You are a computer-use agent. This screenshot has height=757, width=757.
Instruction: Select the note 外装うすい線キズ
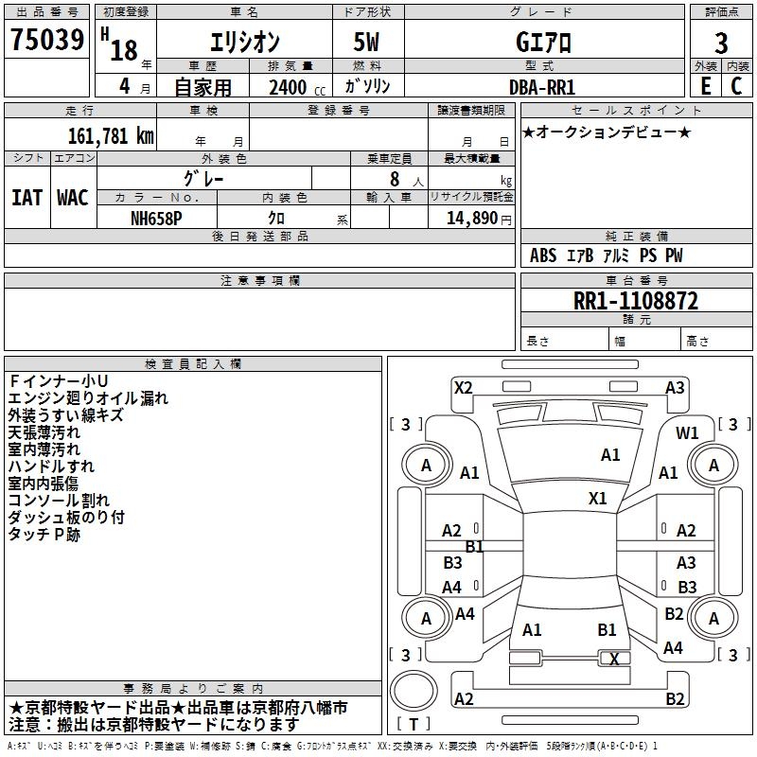65,415
